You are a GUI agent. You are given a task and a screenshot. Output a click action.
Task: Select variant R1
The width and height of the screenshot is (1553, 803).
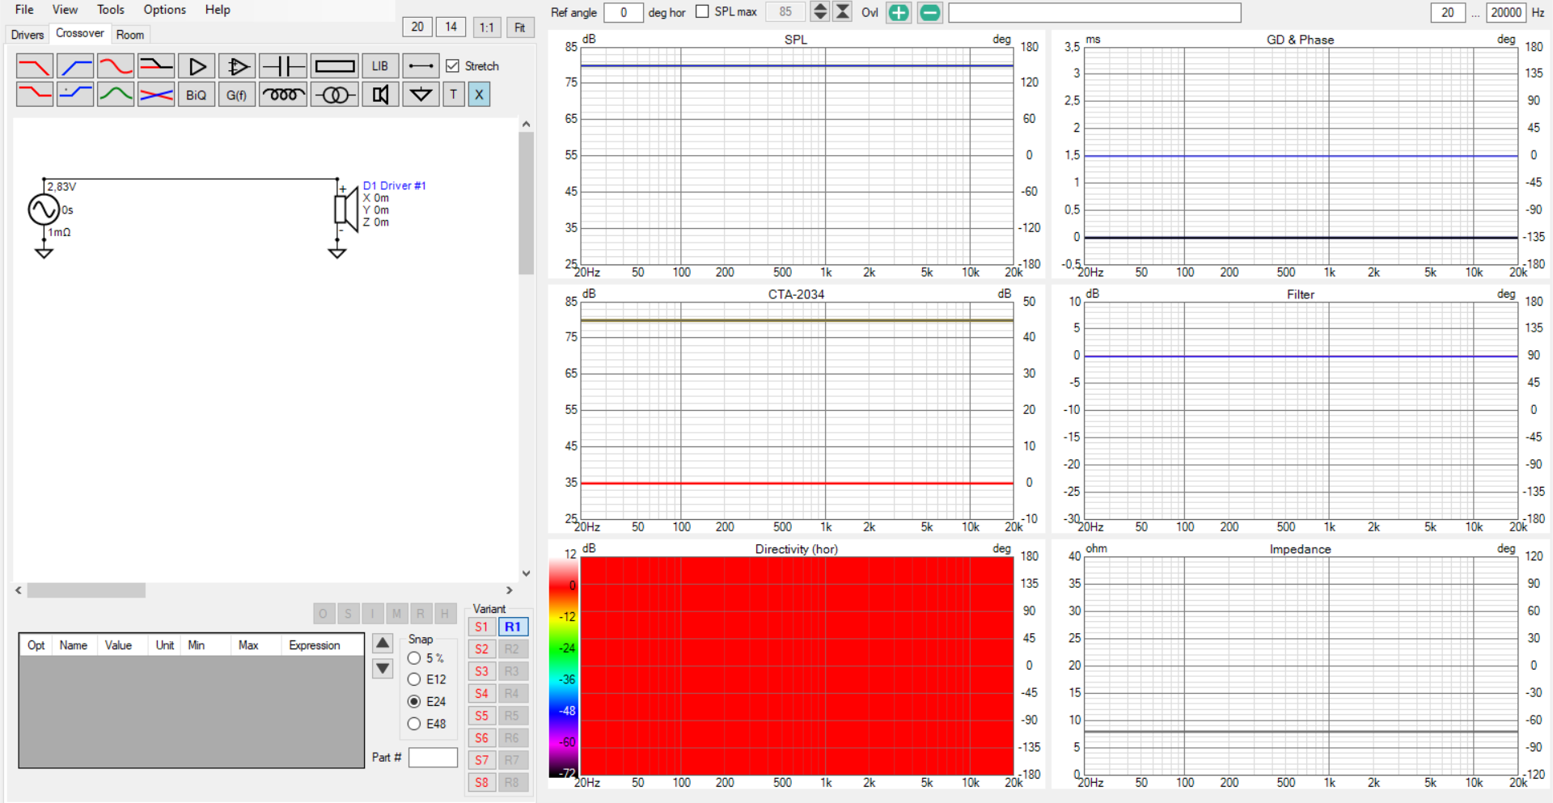point(513,627)
